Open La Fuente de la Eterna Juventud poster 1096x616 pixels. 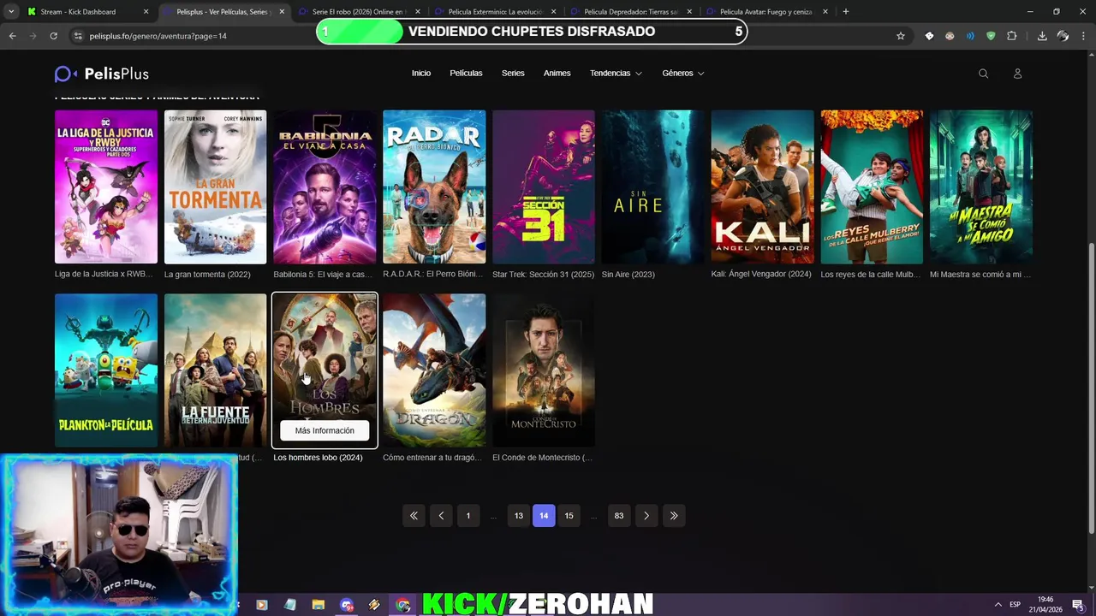[215, 370]
